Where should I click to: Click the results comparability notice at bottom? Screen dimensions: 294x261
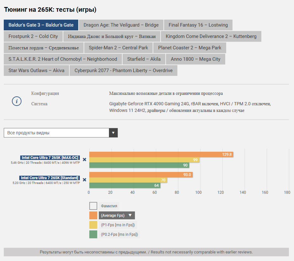tap(146, 252)
